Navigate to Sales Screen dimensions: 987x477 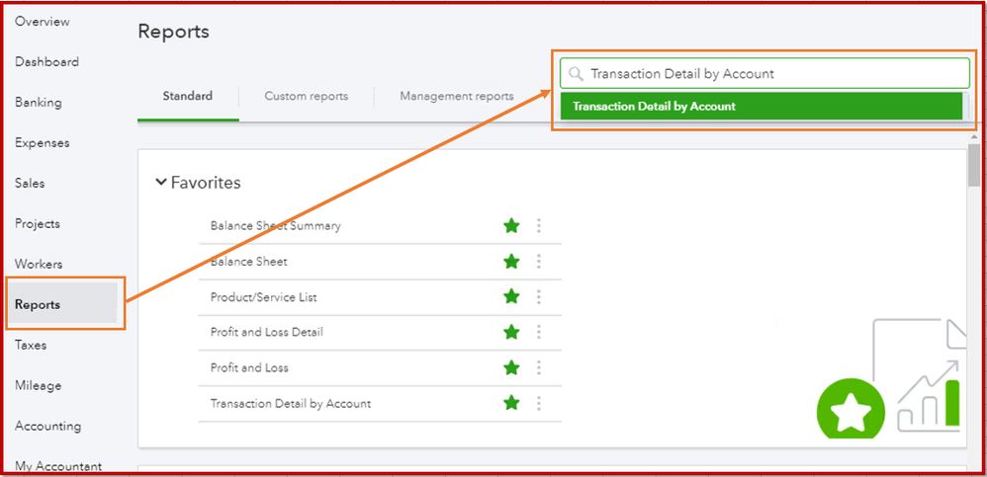[x=30, y=183]
